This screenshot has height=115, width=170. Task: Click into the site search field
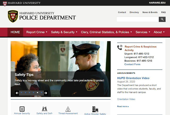coord(138,19)
